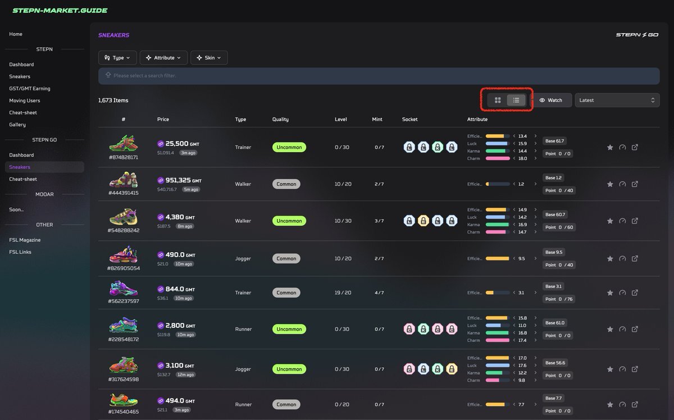Favorite sneaker #562237597 with the star
Screen dimensions: 674x420
click(610, 293)
